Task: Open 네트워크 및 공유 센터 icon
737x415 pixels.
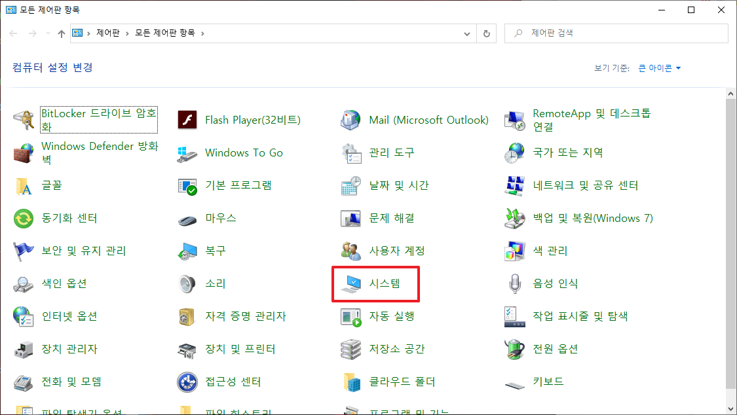Action: click(x=515, y=186)
